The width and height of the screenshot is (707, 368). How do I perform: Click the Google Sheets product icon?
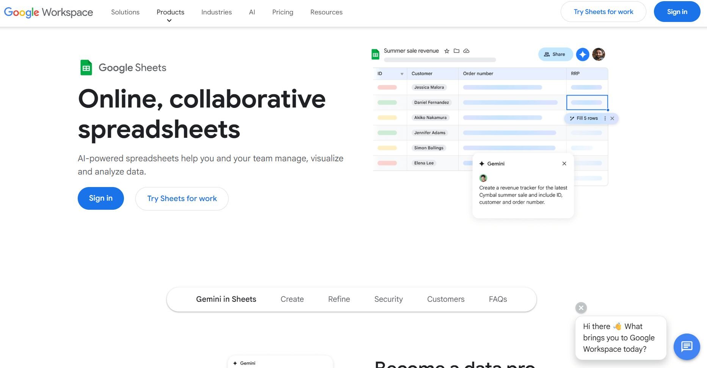86,67
